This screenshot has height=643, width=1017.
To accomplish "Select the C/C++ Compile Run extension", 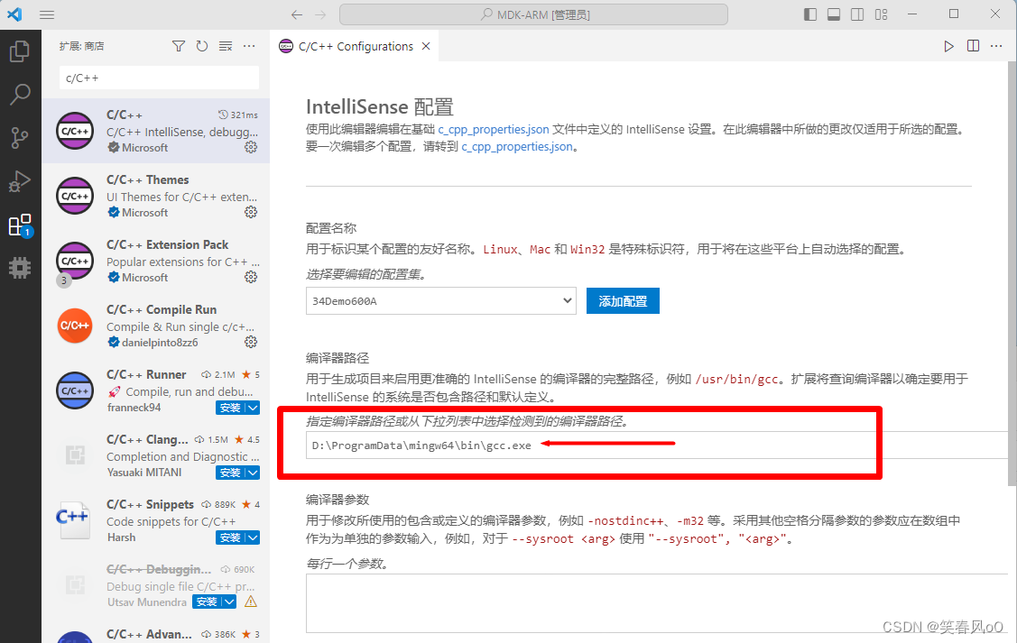I will click(x=155, y=326).
